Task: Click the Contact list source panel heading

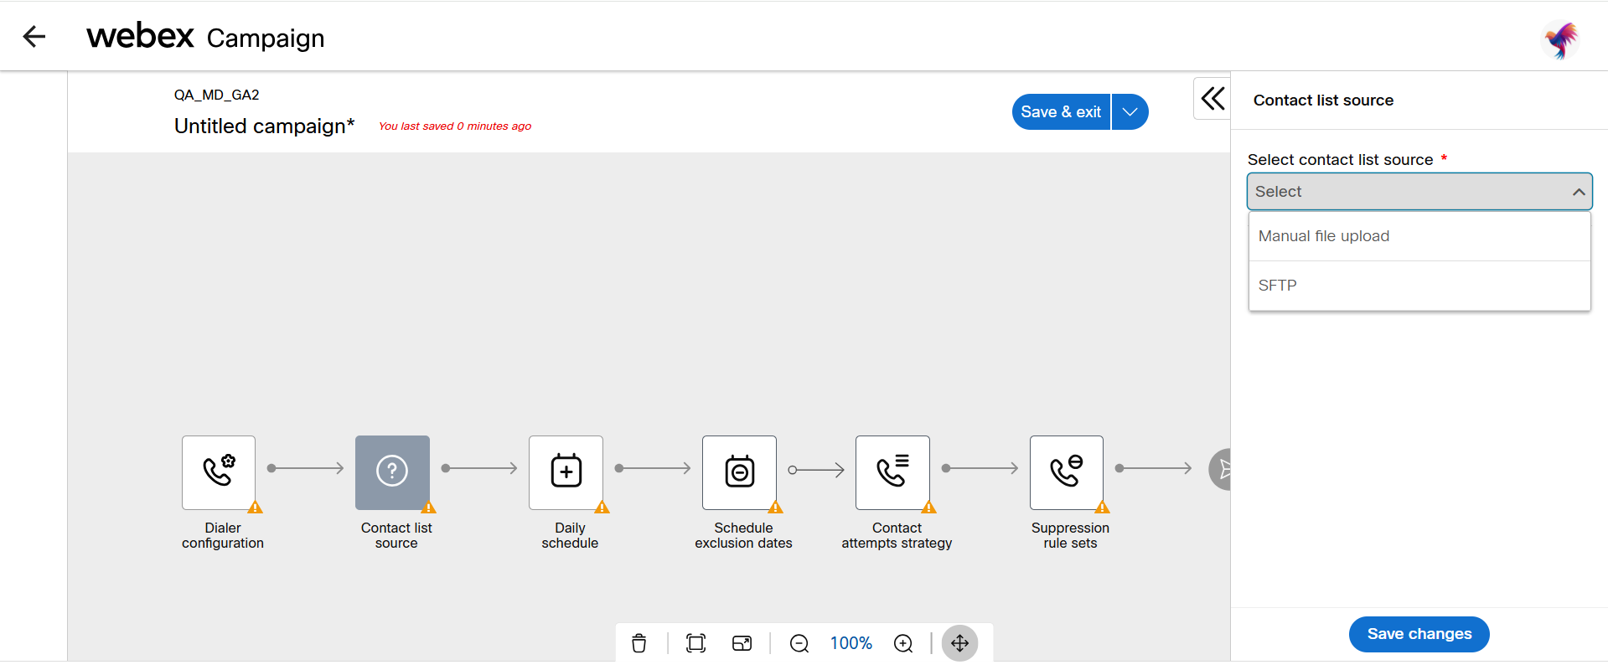Action: (1323, 100)
